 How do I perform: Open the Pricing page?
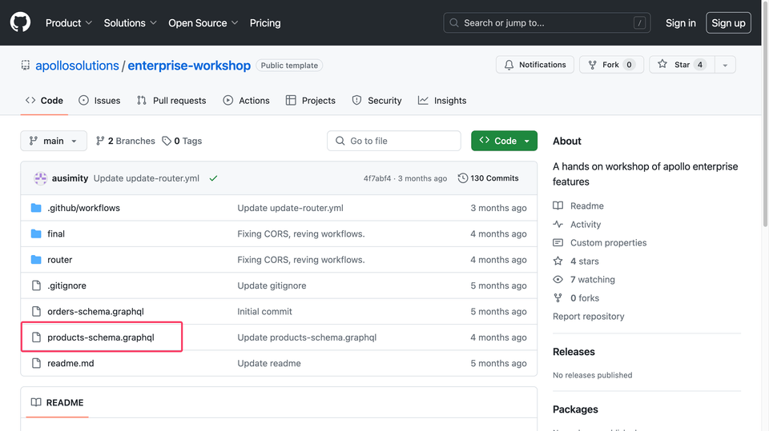click(265, 23)
